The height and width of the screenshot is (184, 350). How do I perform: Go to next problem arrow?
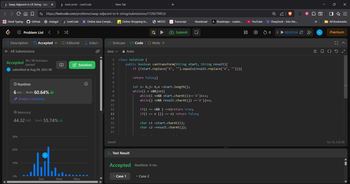[58, 32]
